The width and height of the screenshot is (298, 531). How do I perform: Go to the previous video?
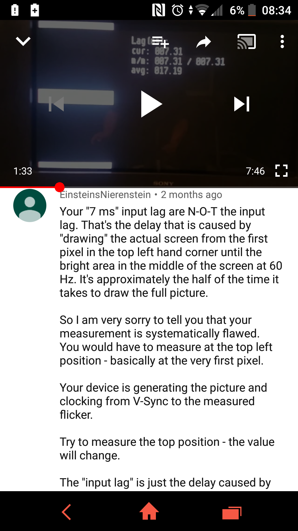tap(56, 104)
